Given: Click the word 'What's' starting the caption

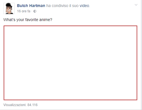Looking at the screenshot, I should [9, 20].
